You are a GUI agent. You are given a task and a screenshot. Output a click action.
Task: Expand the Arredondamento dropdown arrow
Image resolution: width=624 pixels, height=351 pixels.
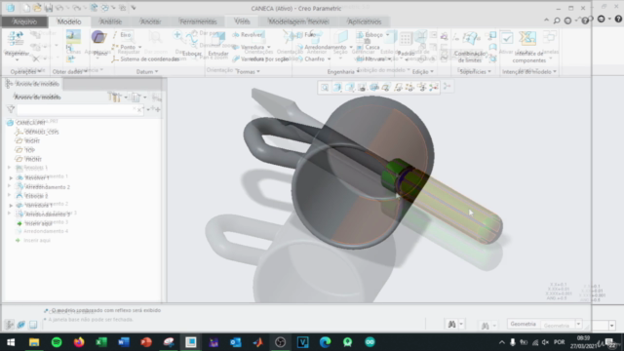click(x=351, y=47)
